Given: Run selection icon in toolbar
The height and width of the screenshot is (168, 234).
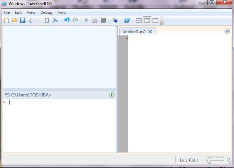Looking at the screenshot, I should click(95, 20).
